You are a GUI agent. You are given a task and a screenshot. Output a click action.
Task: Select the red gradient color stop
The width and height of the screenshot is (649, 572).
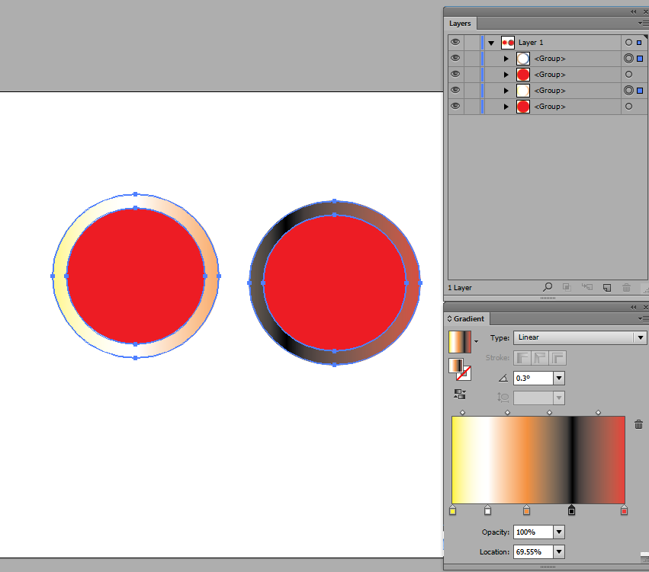click(624, 510)
